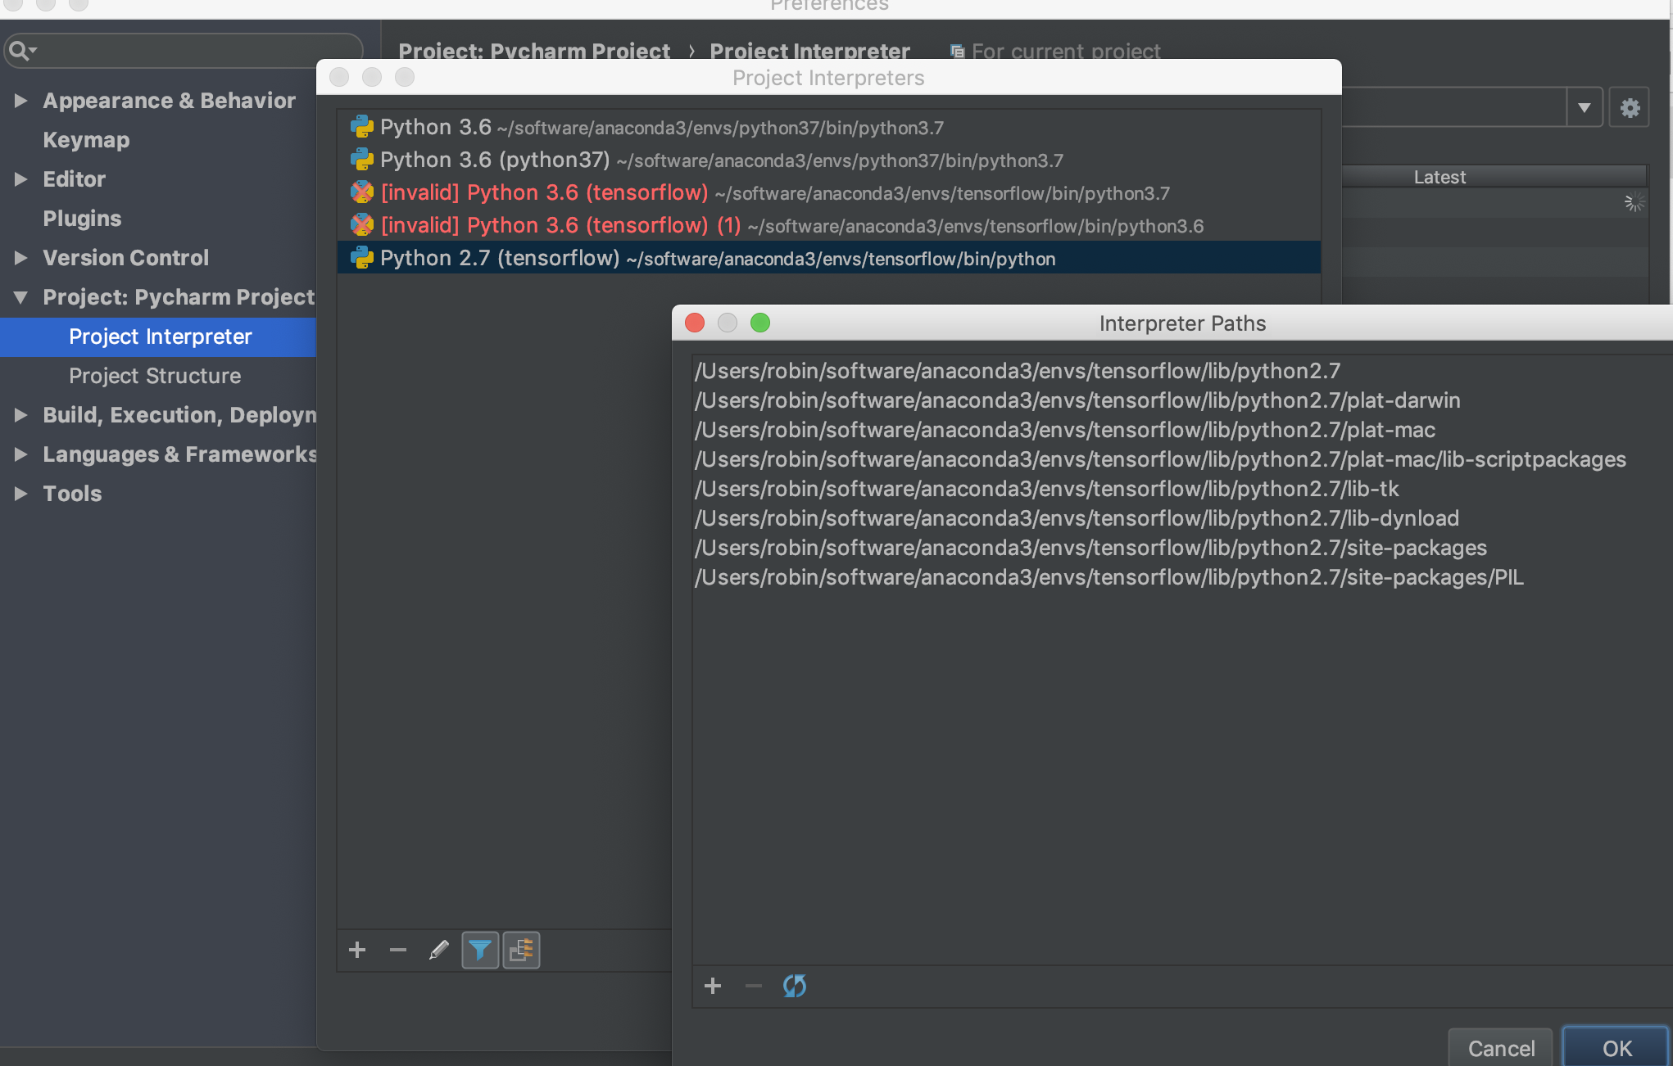Expand the Version Control section
This screenshot has height=1066, width=1673.
(x=21, y=258)
